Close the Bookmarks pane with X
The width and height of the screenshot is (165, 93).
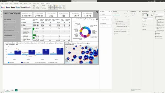point(141,11)
